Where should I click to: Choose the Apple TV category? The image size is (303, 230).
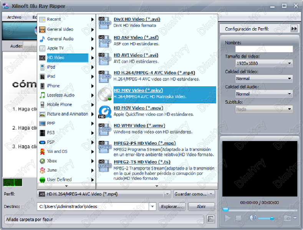pos(66,48)
